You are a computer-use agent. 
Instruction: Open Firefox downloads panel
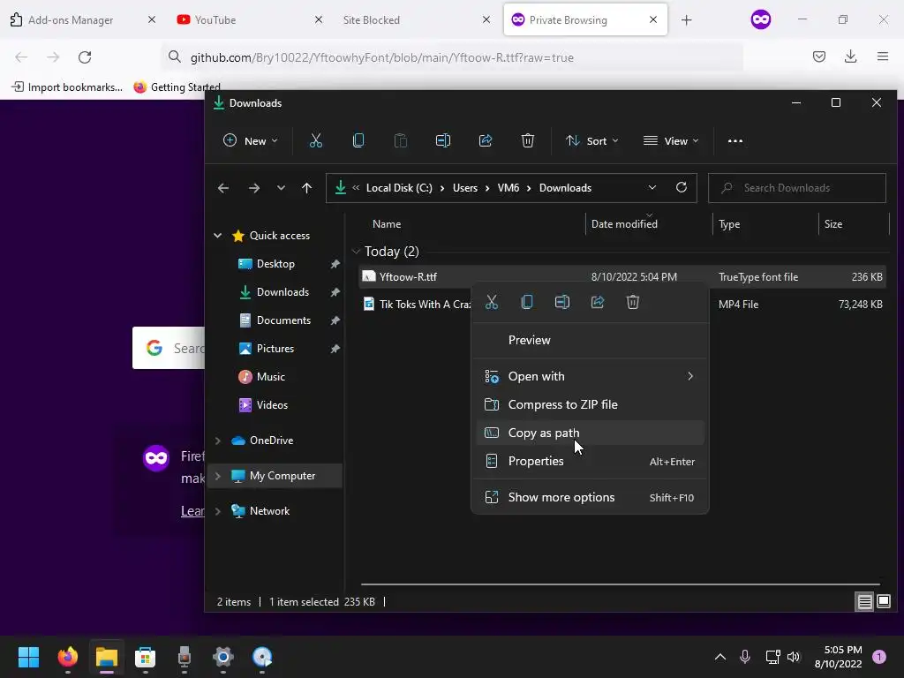(850, 56)
